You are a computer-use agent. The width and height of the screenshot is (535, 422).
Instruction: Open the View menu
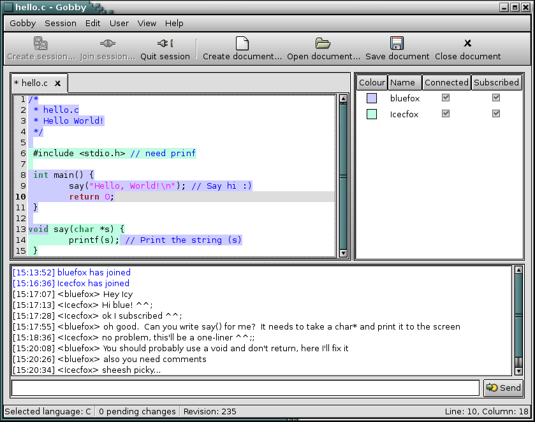(147, 23)
